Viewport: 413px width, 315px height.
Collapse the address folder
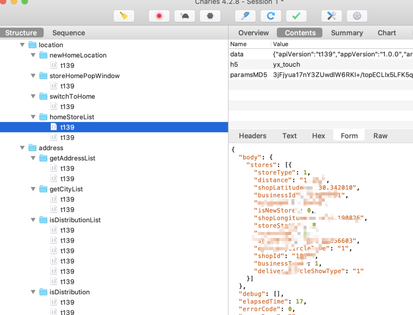click(22, 148)
